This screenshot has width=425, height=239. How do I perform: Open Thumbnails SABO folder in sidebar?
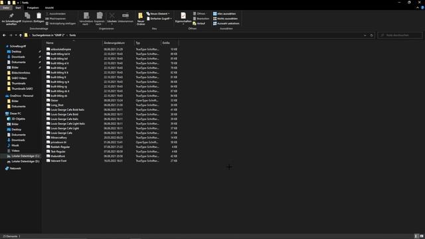(x=19, y=88)
